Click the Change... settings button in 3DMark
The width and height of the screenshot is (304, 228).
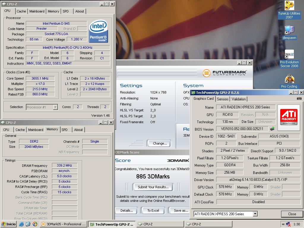click(x=159, y=143)
